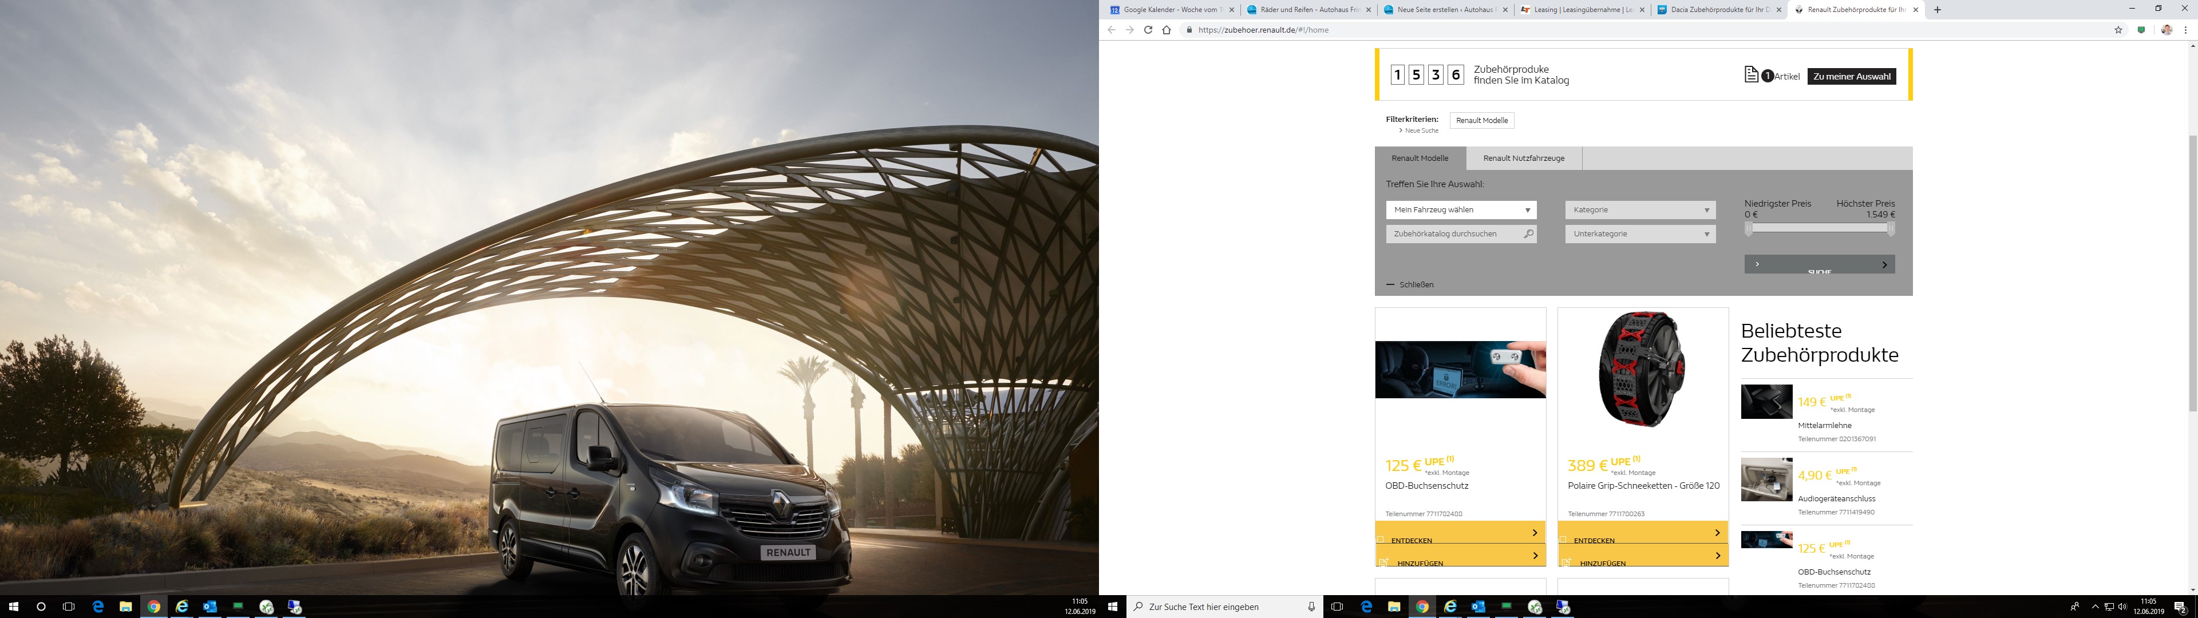Click the Chrome address bar URL

coord(1264,30)
